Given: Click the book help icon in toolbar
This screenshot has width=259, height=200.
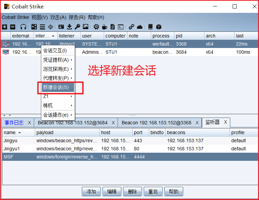Looking at the screenshot, I should [150, 27].
